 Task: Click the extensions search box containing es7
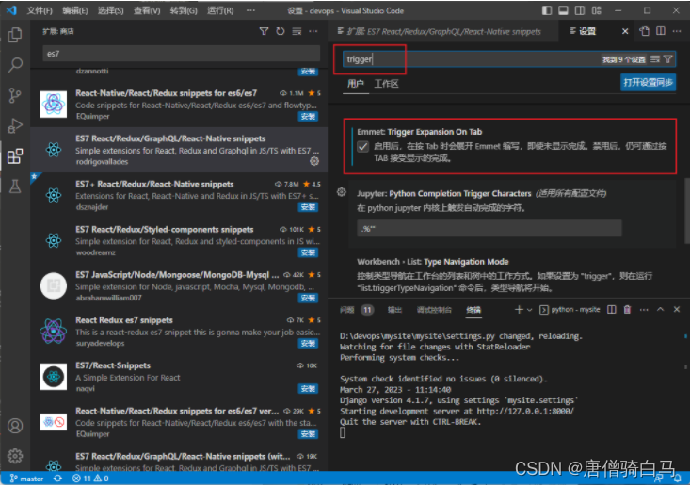point(182,54)
